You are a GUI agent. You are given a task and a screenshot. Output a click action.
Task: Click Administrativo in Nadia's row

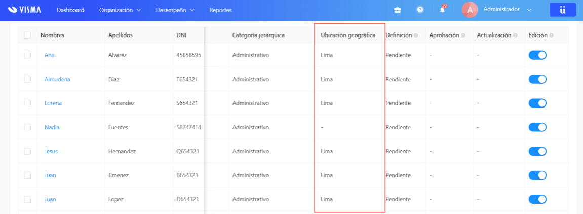(251, 127)
